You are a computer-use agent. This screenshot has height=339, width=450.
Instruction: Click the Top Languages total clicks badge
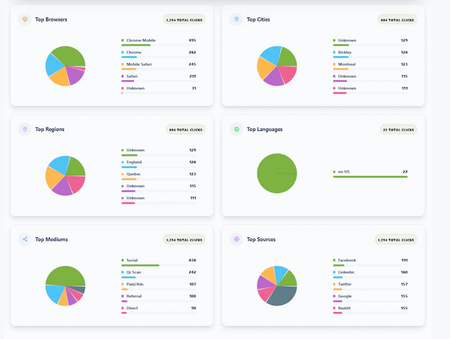398,130
